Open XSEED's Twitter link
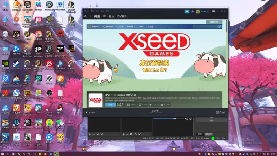The width and height of the screenshot is (277, 156). (x=154, y=105)
